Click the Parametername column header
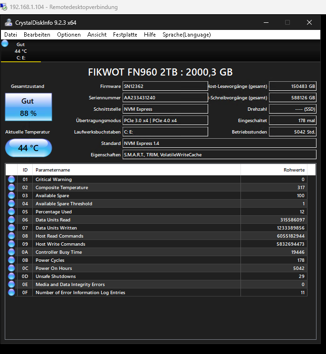The width and height of the screenshot is (326, 354). coord(136,170)
